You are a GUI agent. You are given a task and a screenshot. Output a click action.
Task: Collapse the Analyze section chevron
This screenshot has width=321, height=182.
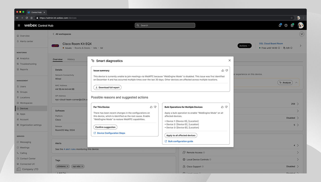pyautogui.click(x=296, y=82)
